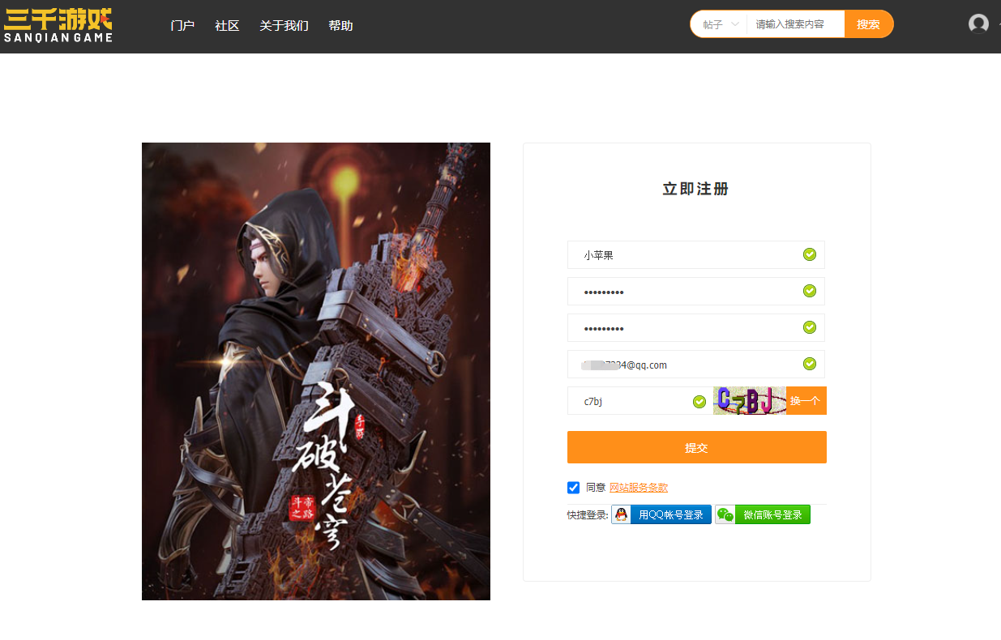
Task: Click green checkmark beside captcha input
Action: 699,401
